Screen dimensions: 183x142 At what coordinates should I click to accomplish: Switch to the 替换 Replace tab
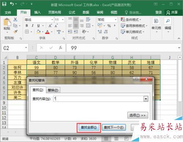53,90
